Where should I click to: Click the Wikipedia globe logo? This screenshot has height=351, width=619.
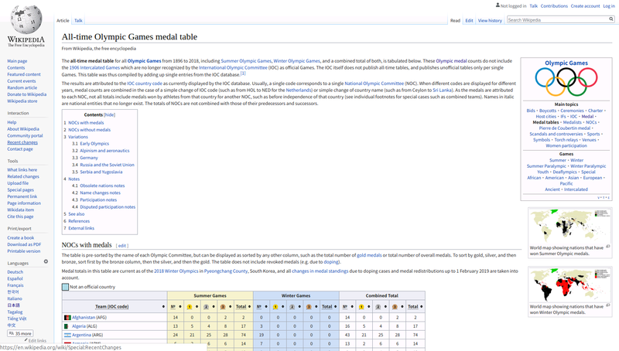tap(26, 20)
